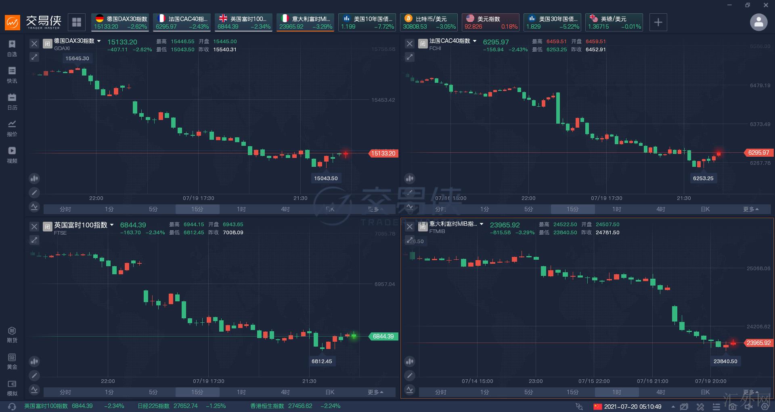Click 香港恒生指数 in the bottom status bar

pyautogui.click(x=267, y=406)
